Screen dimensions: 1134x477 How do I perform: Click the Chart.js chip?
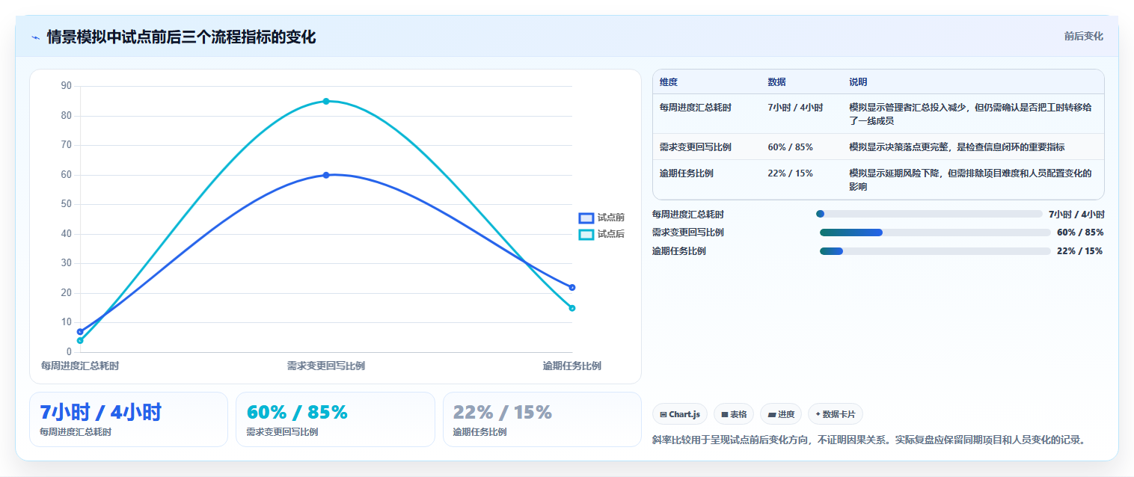coord(680,414)
